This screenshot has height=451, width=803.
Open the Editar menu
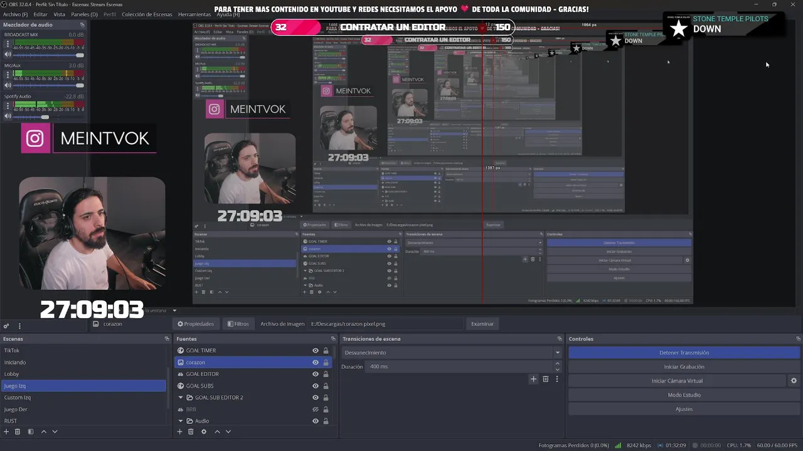40,14
